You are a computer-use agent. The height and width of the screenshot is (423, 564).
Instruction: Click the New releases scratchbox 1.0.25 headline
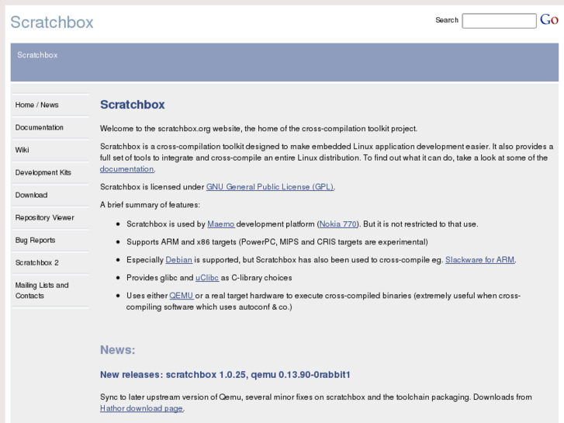225,375
